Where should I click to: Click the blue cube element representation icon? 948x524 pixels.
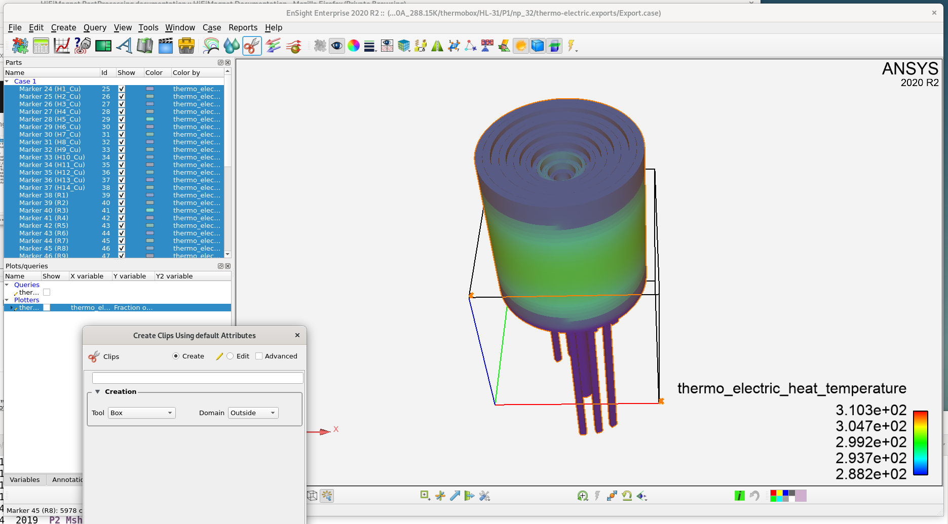coord(538,46)
